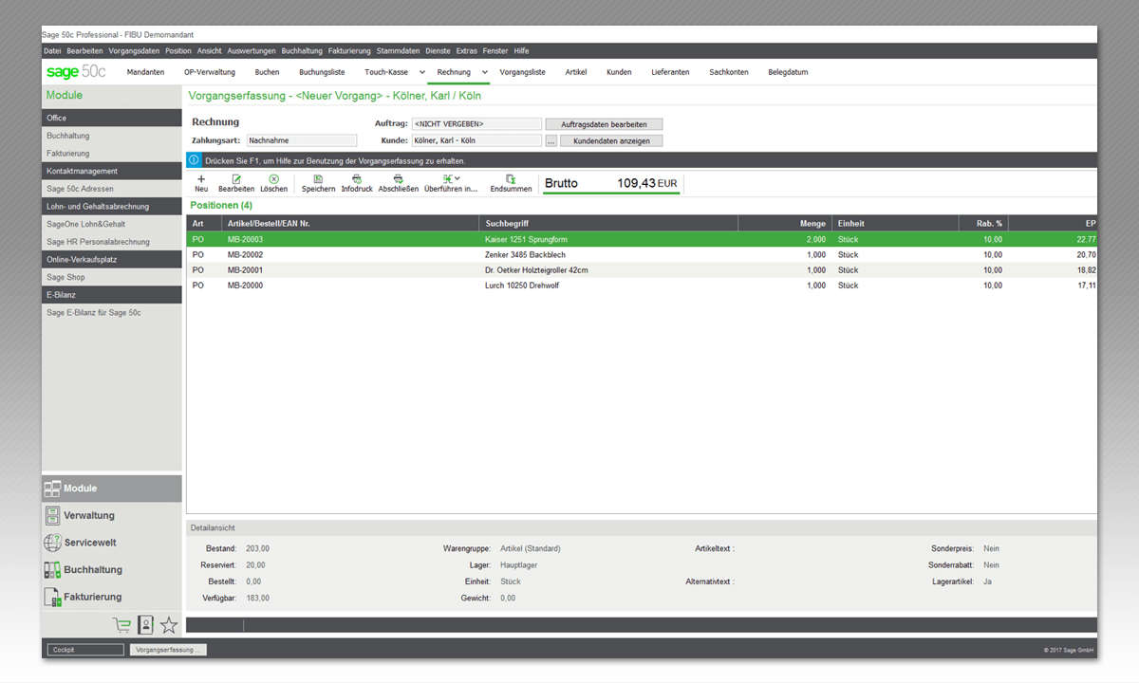Screen dimensions: 1139x683
Task: Click the Suchbegriff column header
Action: pos(608,223)
